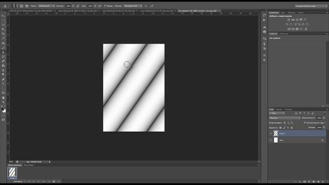
Task: Add an Invert adjustment layer
Action: tap(289, 29)
